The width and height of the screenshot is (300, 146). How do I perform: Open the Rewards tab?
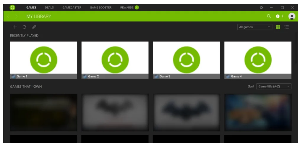click(x=127, y=8)
